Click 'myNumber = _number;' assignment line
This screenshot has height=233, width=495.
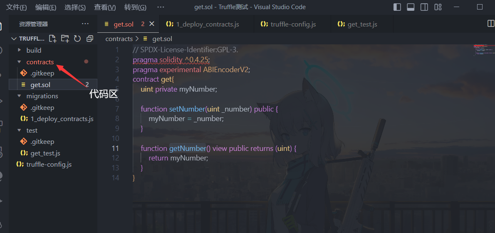[x=186, y=119]
